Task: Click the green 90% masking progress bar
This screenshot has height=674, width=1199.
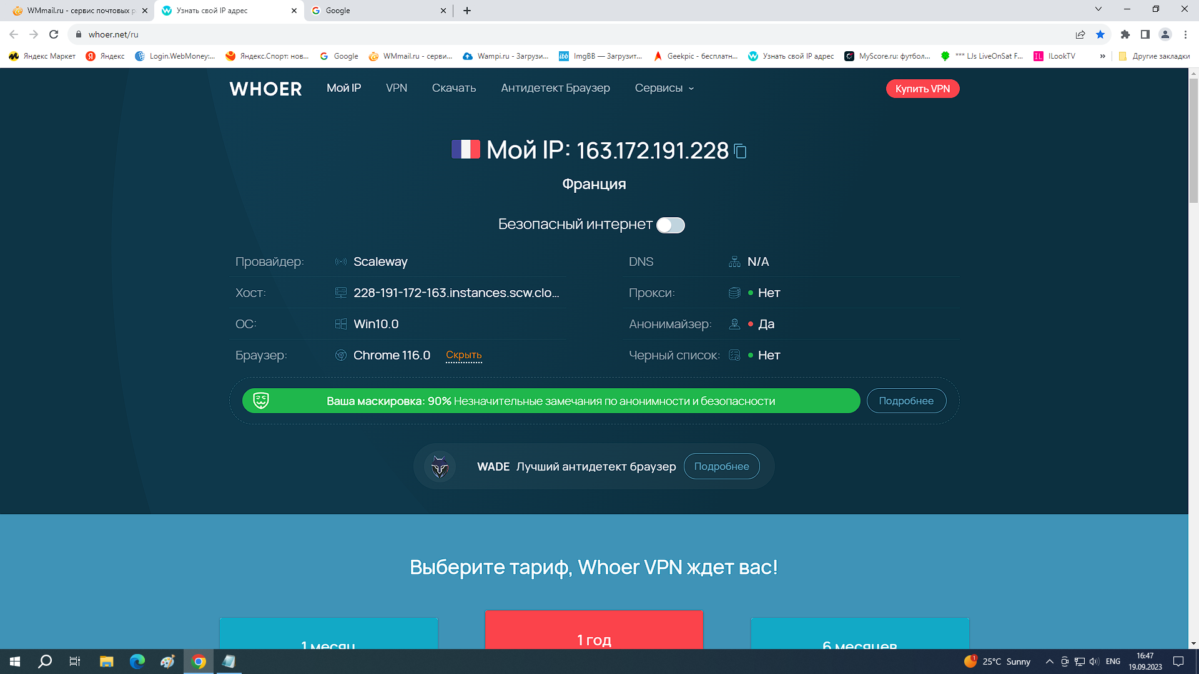Action: (551, 401)
